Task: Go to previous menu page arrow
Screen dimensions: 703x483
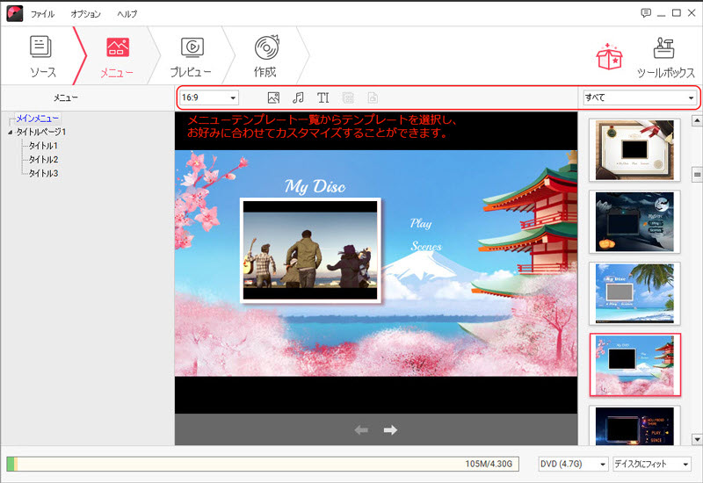Action: click(361, 429)
